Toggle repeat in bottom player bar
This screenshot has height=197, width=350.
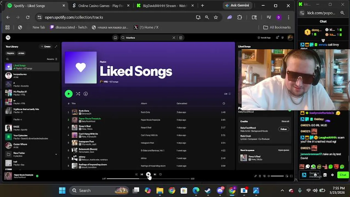coord(160,174)
